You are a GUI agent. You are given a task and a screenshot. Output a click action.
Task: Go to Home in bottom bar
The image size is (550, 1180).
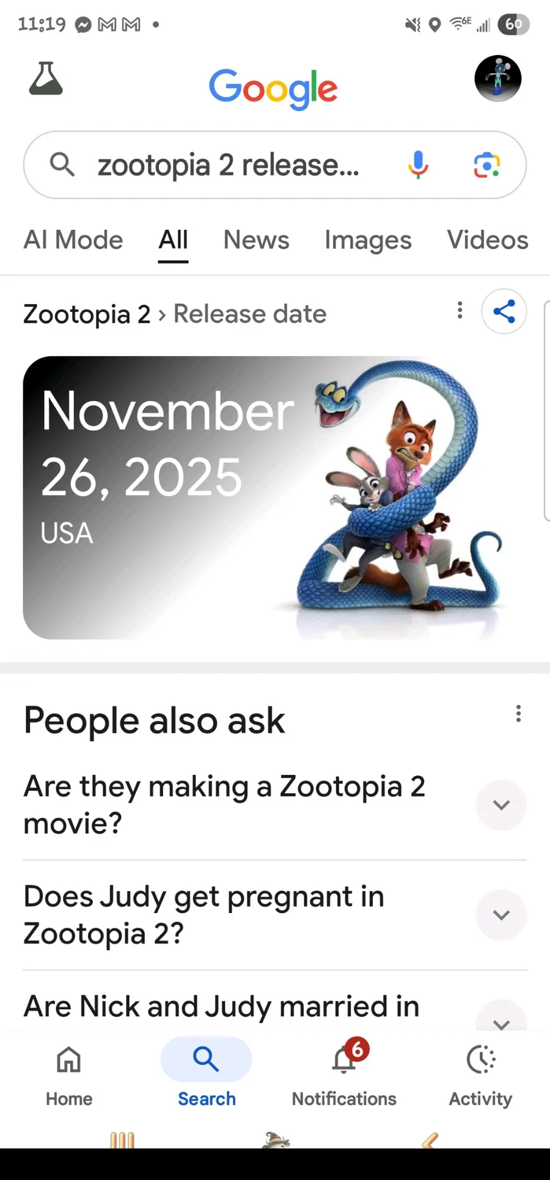pyautogui.click(x=69, y=1072)
